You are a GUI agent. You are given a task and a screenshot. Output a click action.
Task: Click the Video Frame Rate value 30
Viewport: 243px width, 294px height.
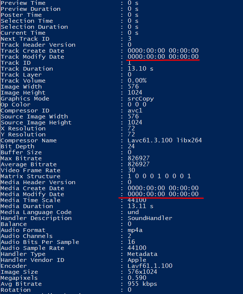(x=131, y=170)
